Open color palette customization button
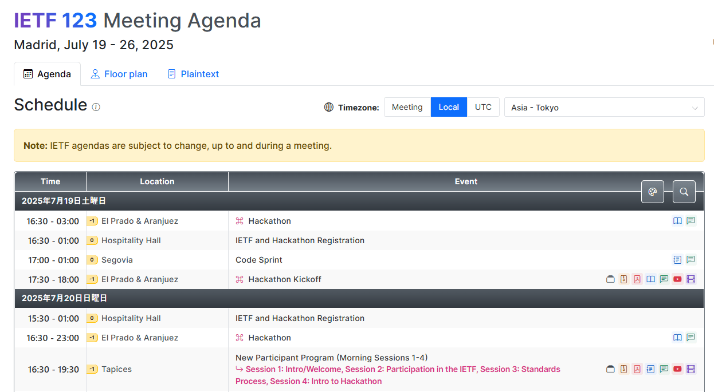This screenshot has width=714, height=392. coord(652,192)
